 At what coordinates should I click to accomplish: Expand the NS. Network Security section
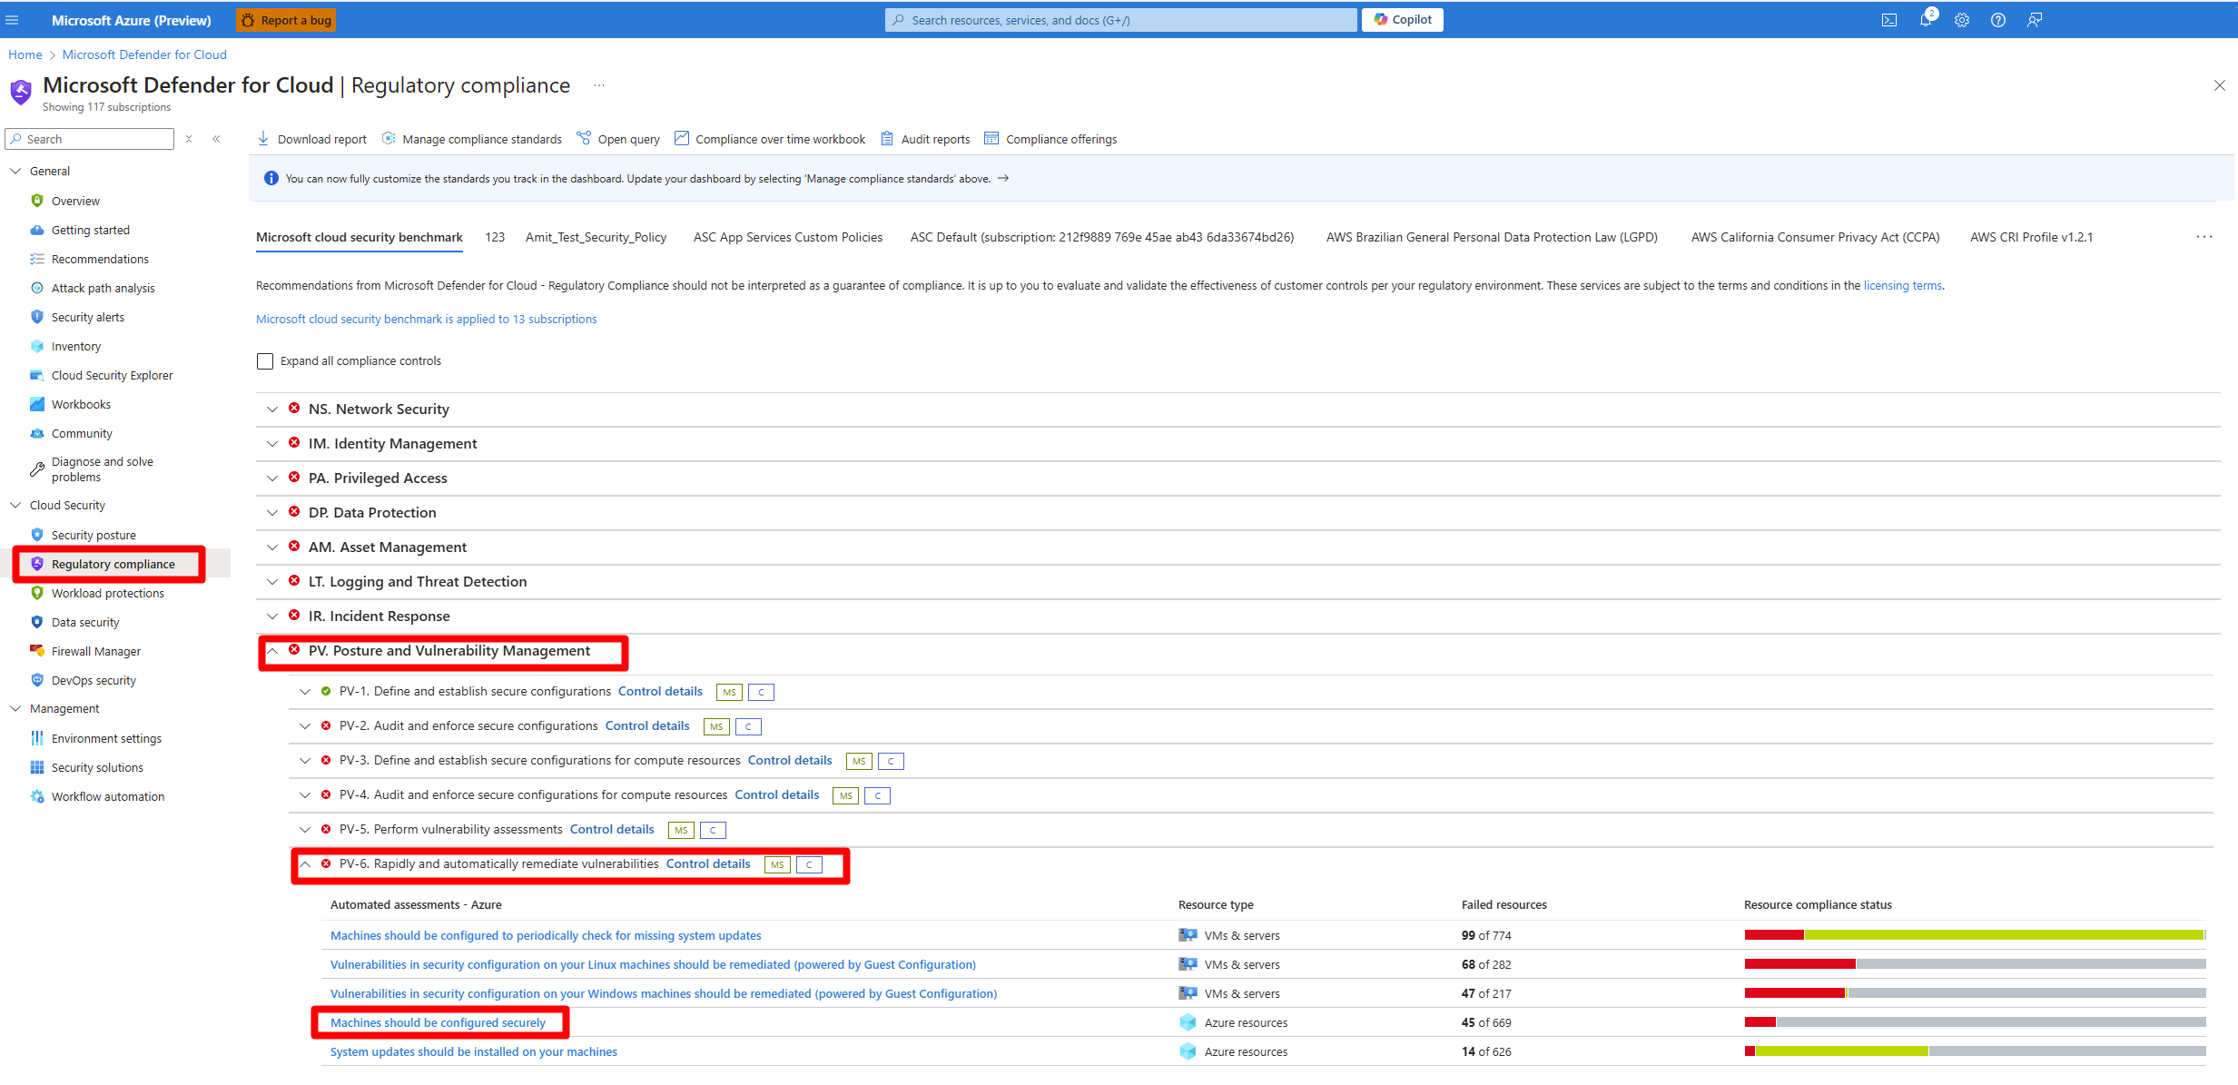click(272, 409)
